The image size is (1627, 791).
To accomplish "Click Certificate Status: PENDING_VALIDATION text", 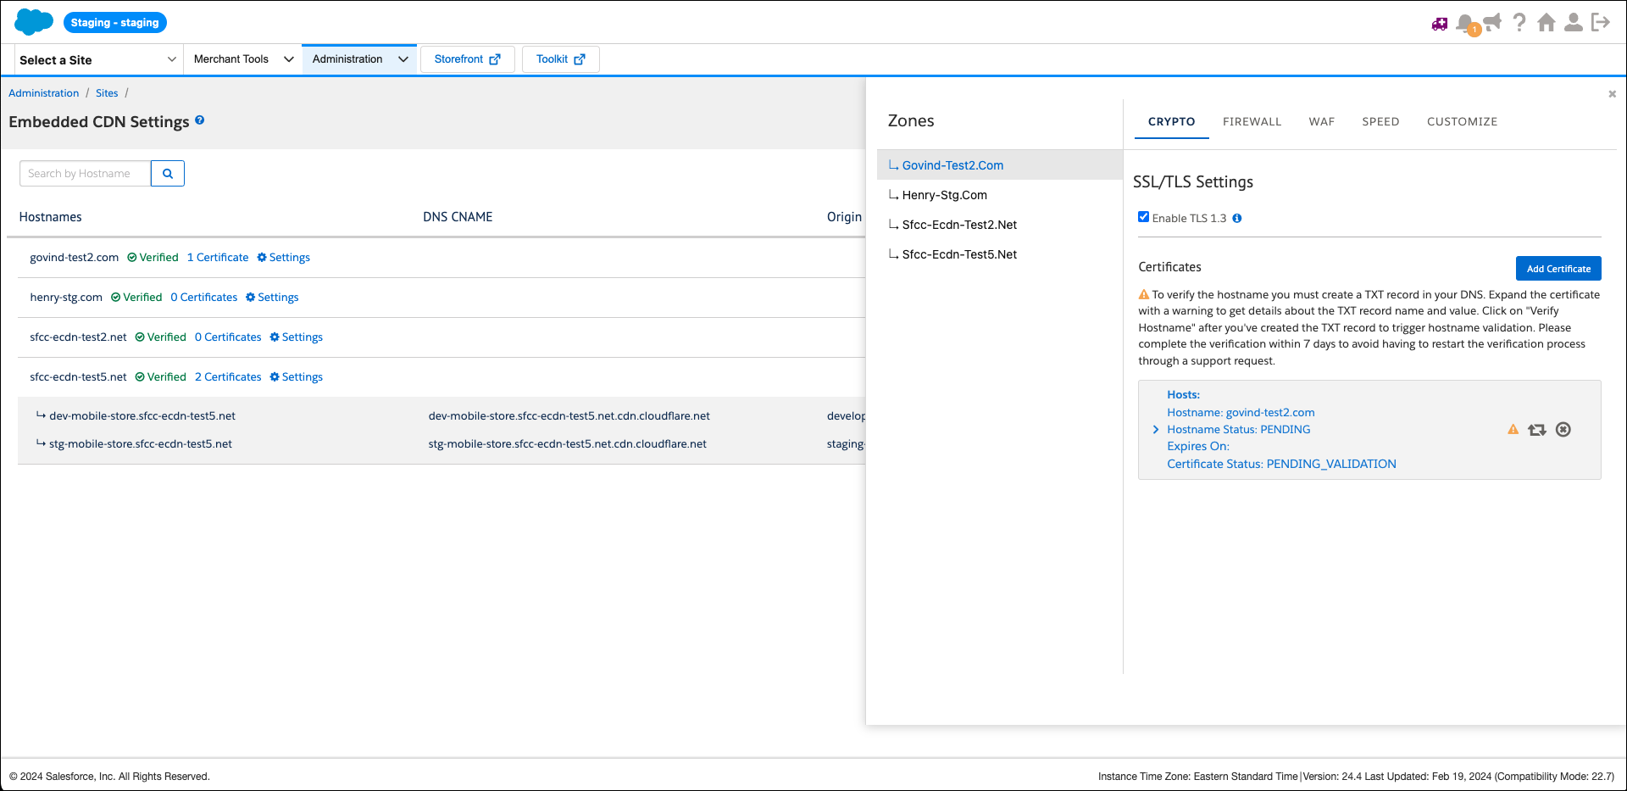I will [1281, 465].
